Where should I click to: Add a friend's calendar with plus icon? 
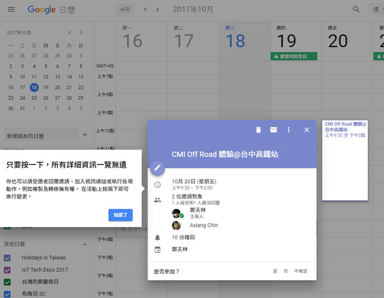coord(85,135)
